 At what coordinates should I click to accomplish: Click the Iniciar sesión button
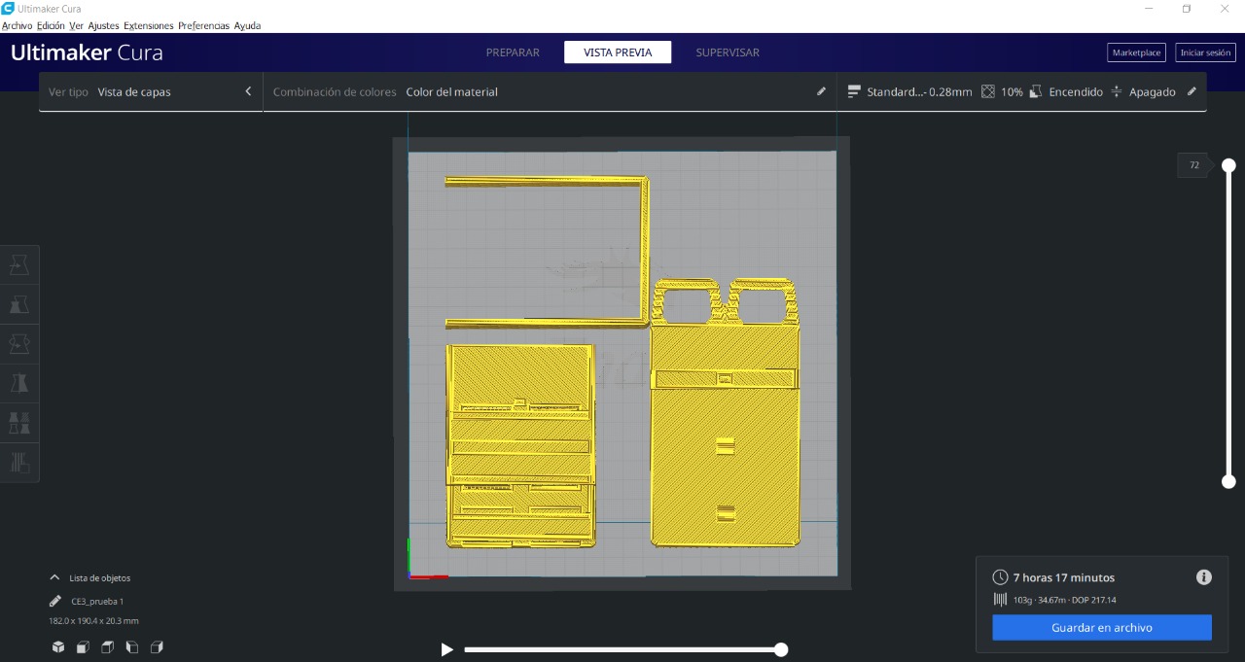(x=1205, y=52)
